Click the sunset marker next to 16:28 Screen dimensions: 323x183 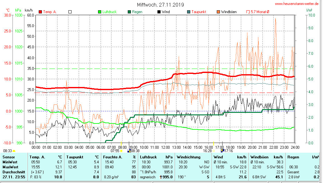214,151
